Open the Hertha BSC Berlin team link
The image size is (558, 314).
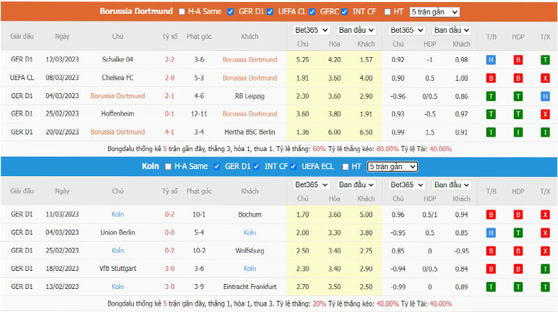250,132
